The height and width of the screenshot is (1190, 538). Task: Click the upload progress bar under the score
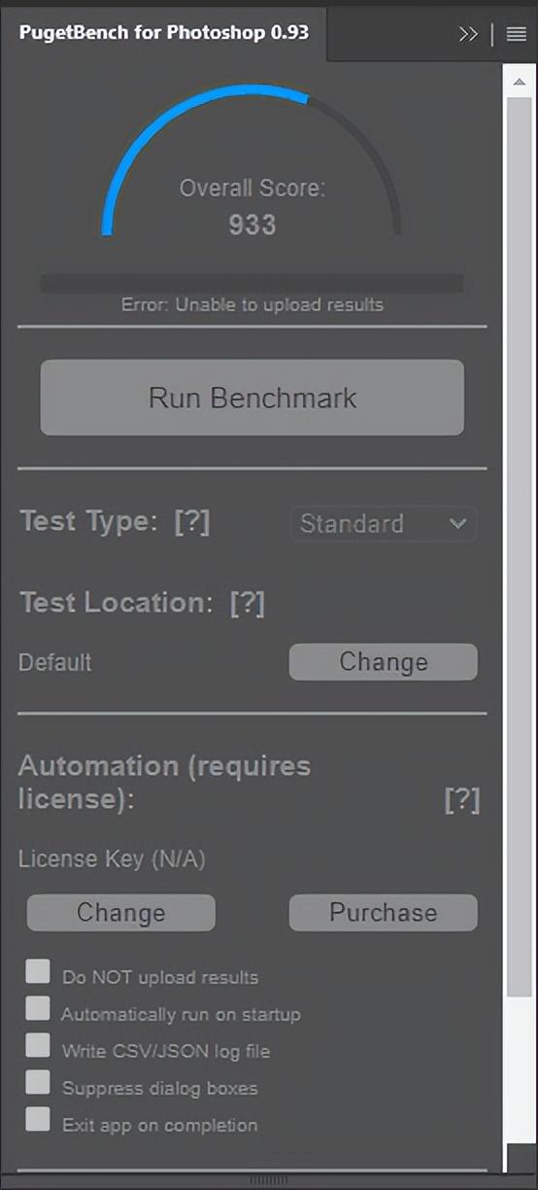click(252, 284)
